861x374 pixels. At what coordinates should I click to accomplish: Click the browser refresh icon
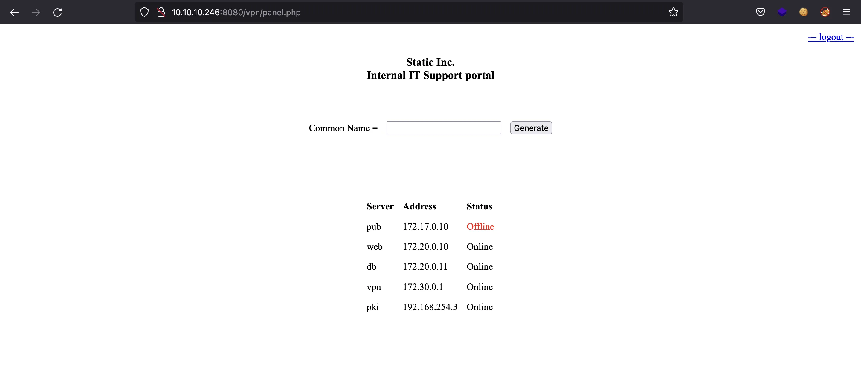[58, 12]
